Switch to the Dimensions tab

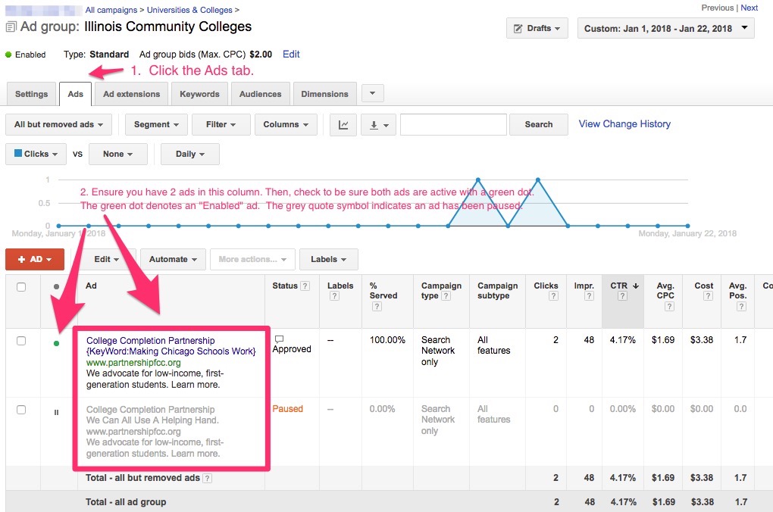[x=325, y=94]
